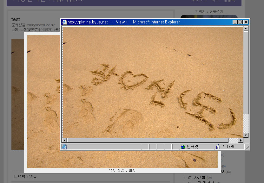Click the '댓글' link below the post
This screenshot has height=183, width=264.
point(33,176)
